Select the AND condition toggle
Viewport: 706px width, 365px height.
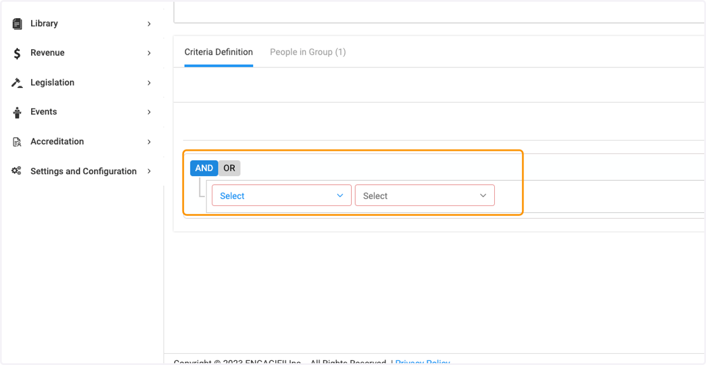pos(204,168)
